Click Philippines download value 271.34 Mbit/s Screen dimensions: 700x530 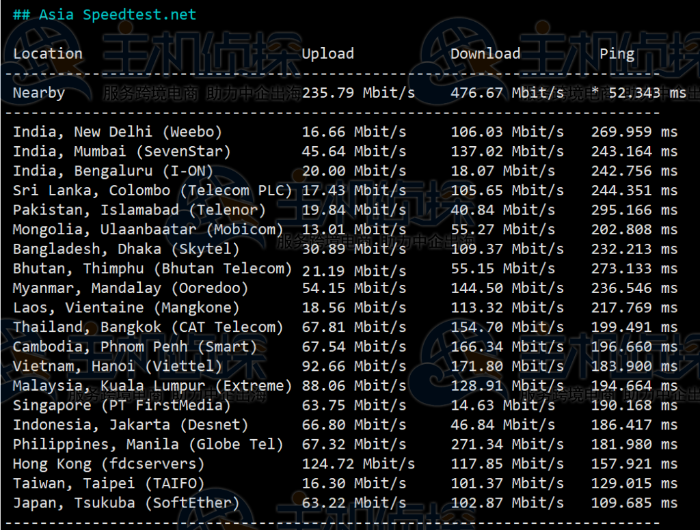tap(507, 445)
